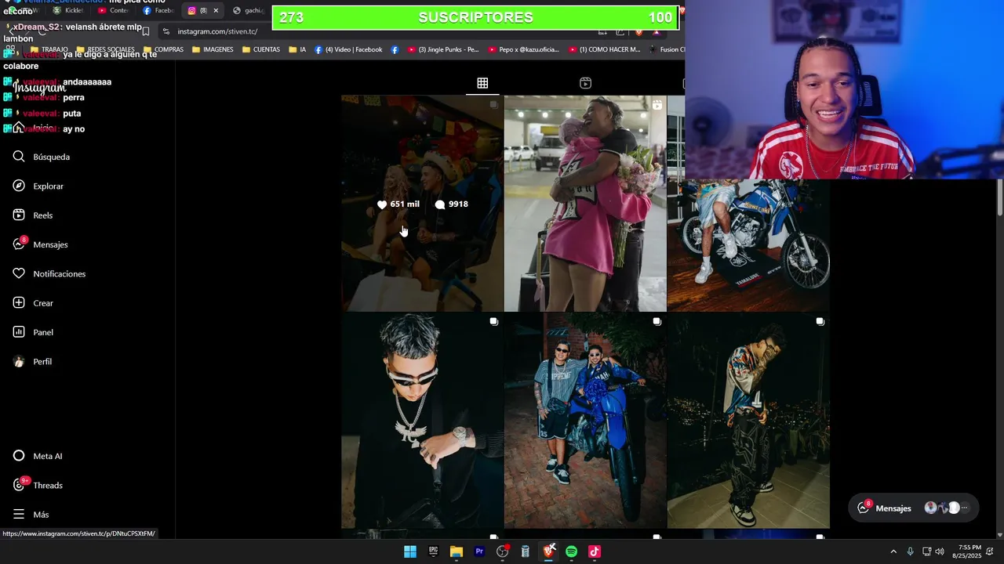Open the site info icon left of URL
Screen dimensions: 1004x564
[166, 31]
